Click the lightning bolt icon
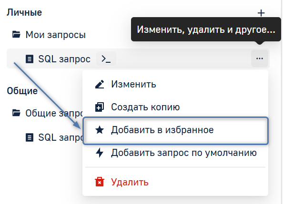Viewport: 283px width, 204px height. [x=100, y=153]
